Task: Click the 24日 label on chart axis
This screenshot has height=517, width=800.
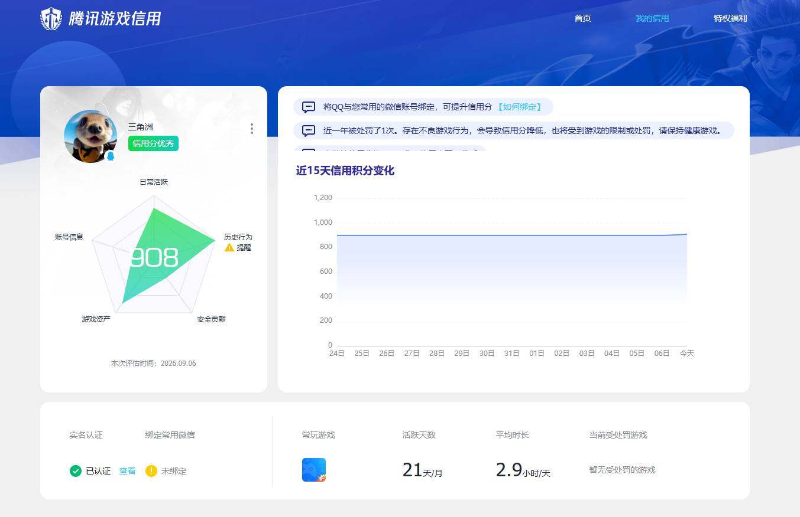Action: (x=336, y=354)
